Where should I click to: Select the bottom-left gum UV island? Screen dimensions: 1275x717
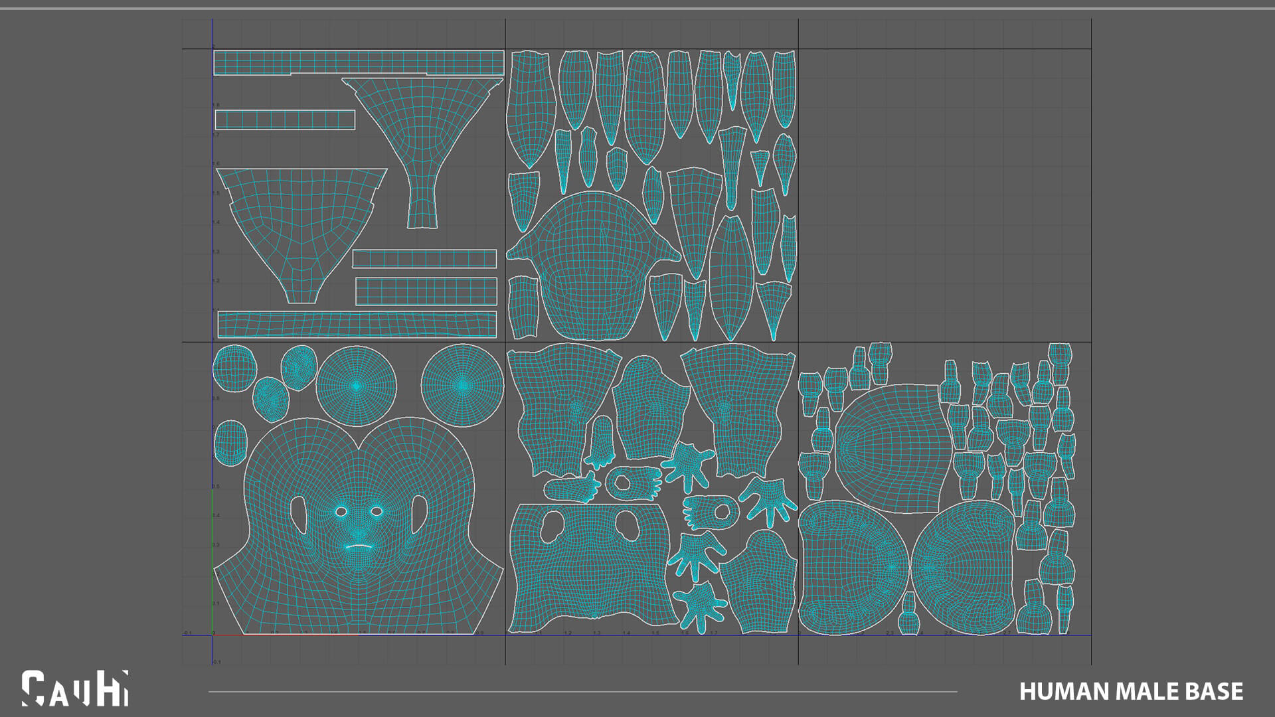(853, 568)
